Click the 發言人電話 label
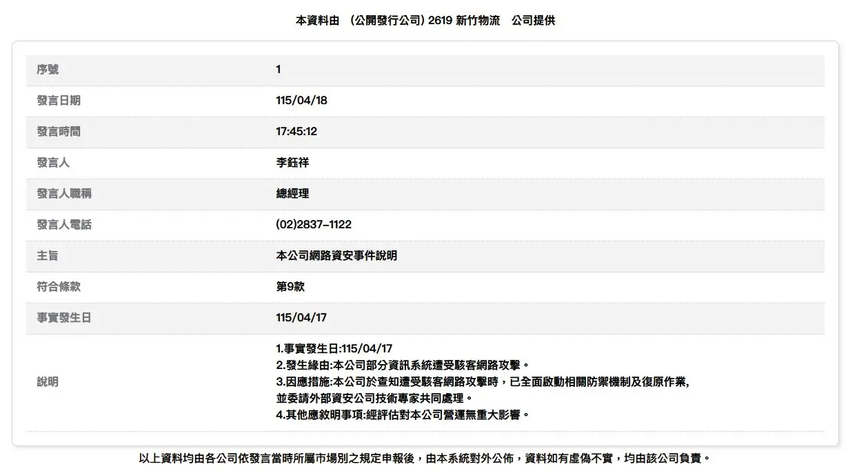This screenshot has width=846, height=471. (x=64, y=225)
